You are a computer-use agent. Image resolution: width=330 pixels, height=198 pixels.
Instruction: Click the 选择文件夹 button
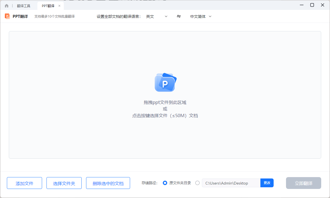coord(64,183)
